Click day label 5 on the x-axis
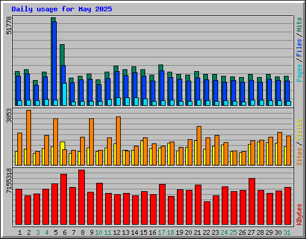Viewport: 306px width, 239px height. (x=56, y=232)
